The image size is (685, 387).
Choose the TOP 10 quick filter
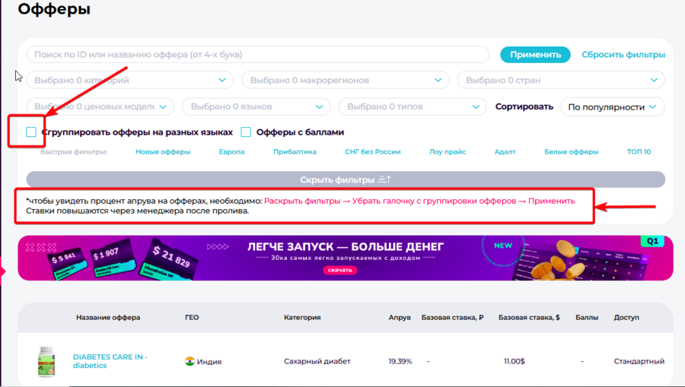pyautogui.click(x=639, y=152)
